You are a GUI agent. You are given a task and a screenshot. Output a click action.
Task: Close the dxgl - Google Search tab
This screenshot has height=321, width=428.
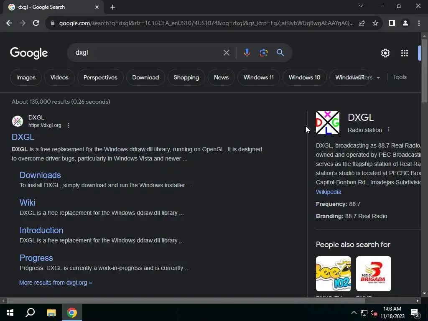coord(97,7)
